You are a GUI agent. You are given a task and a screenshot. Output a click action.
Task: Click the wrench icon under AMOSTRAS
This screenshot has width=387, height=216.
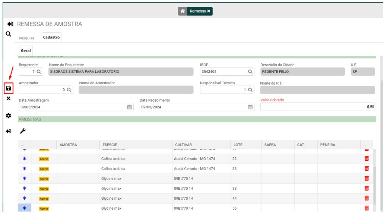click(22, 131)
